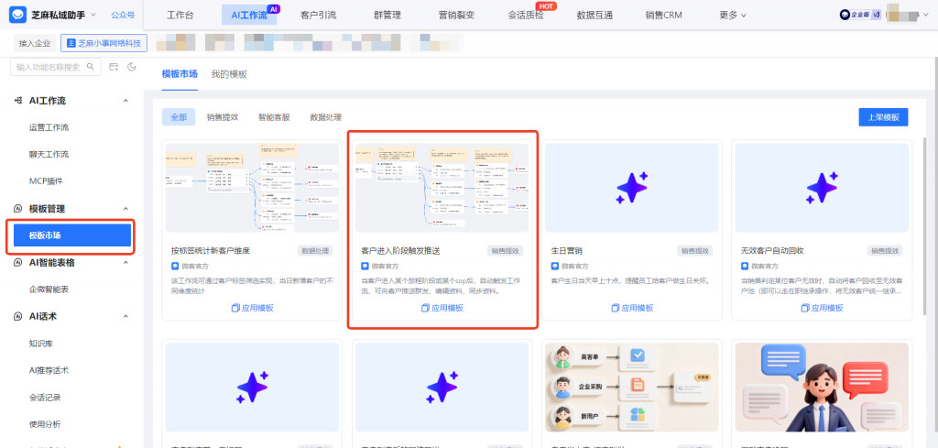938x448 pixels.
Task: Open the 销售CRM top menu
Action: [x=664, y=15]
